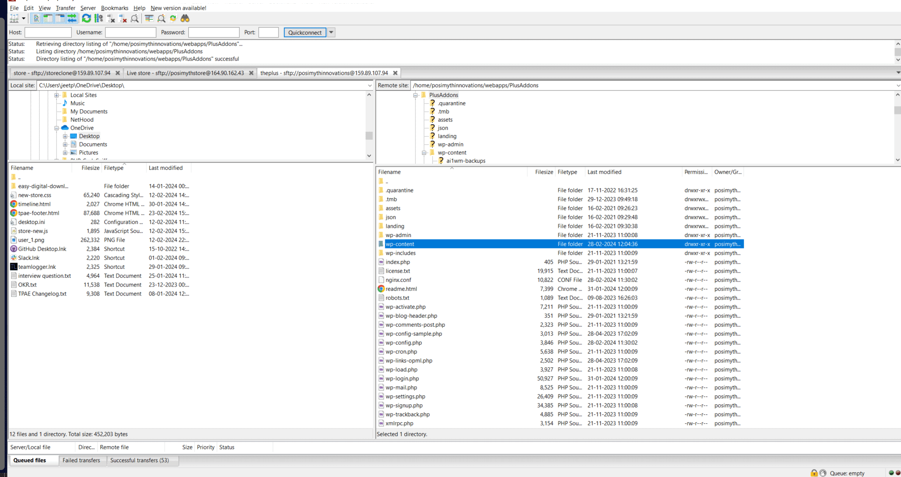Viewport: 901px width, 477px height.
Task: Toggle the message log display
Action: (36, 18)
